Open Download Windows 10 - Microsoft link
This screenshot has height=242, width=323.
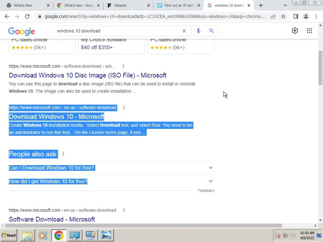56,117
